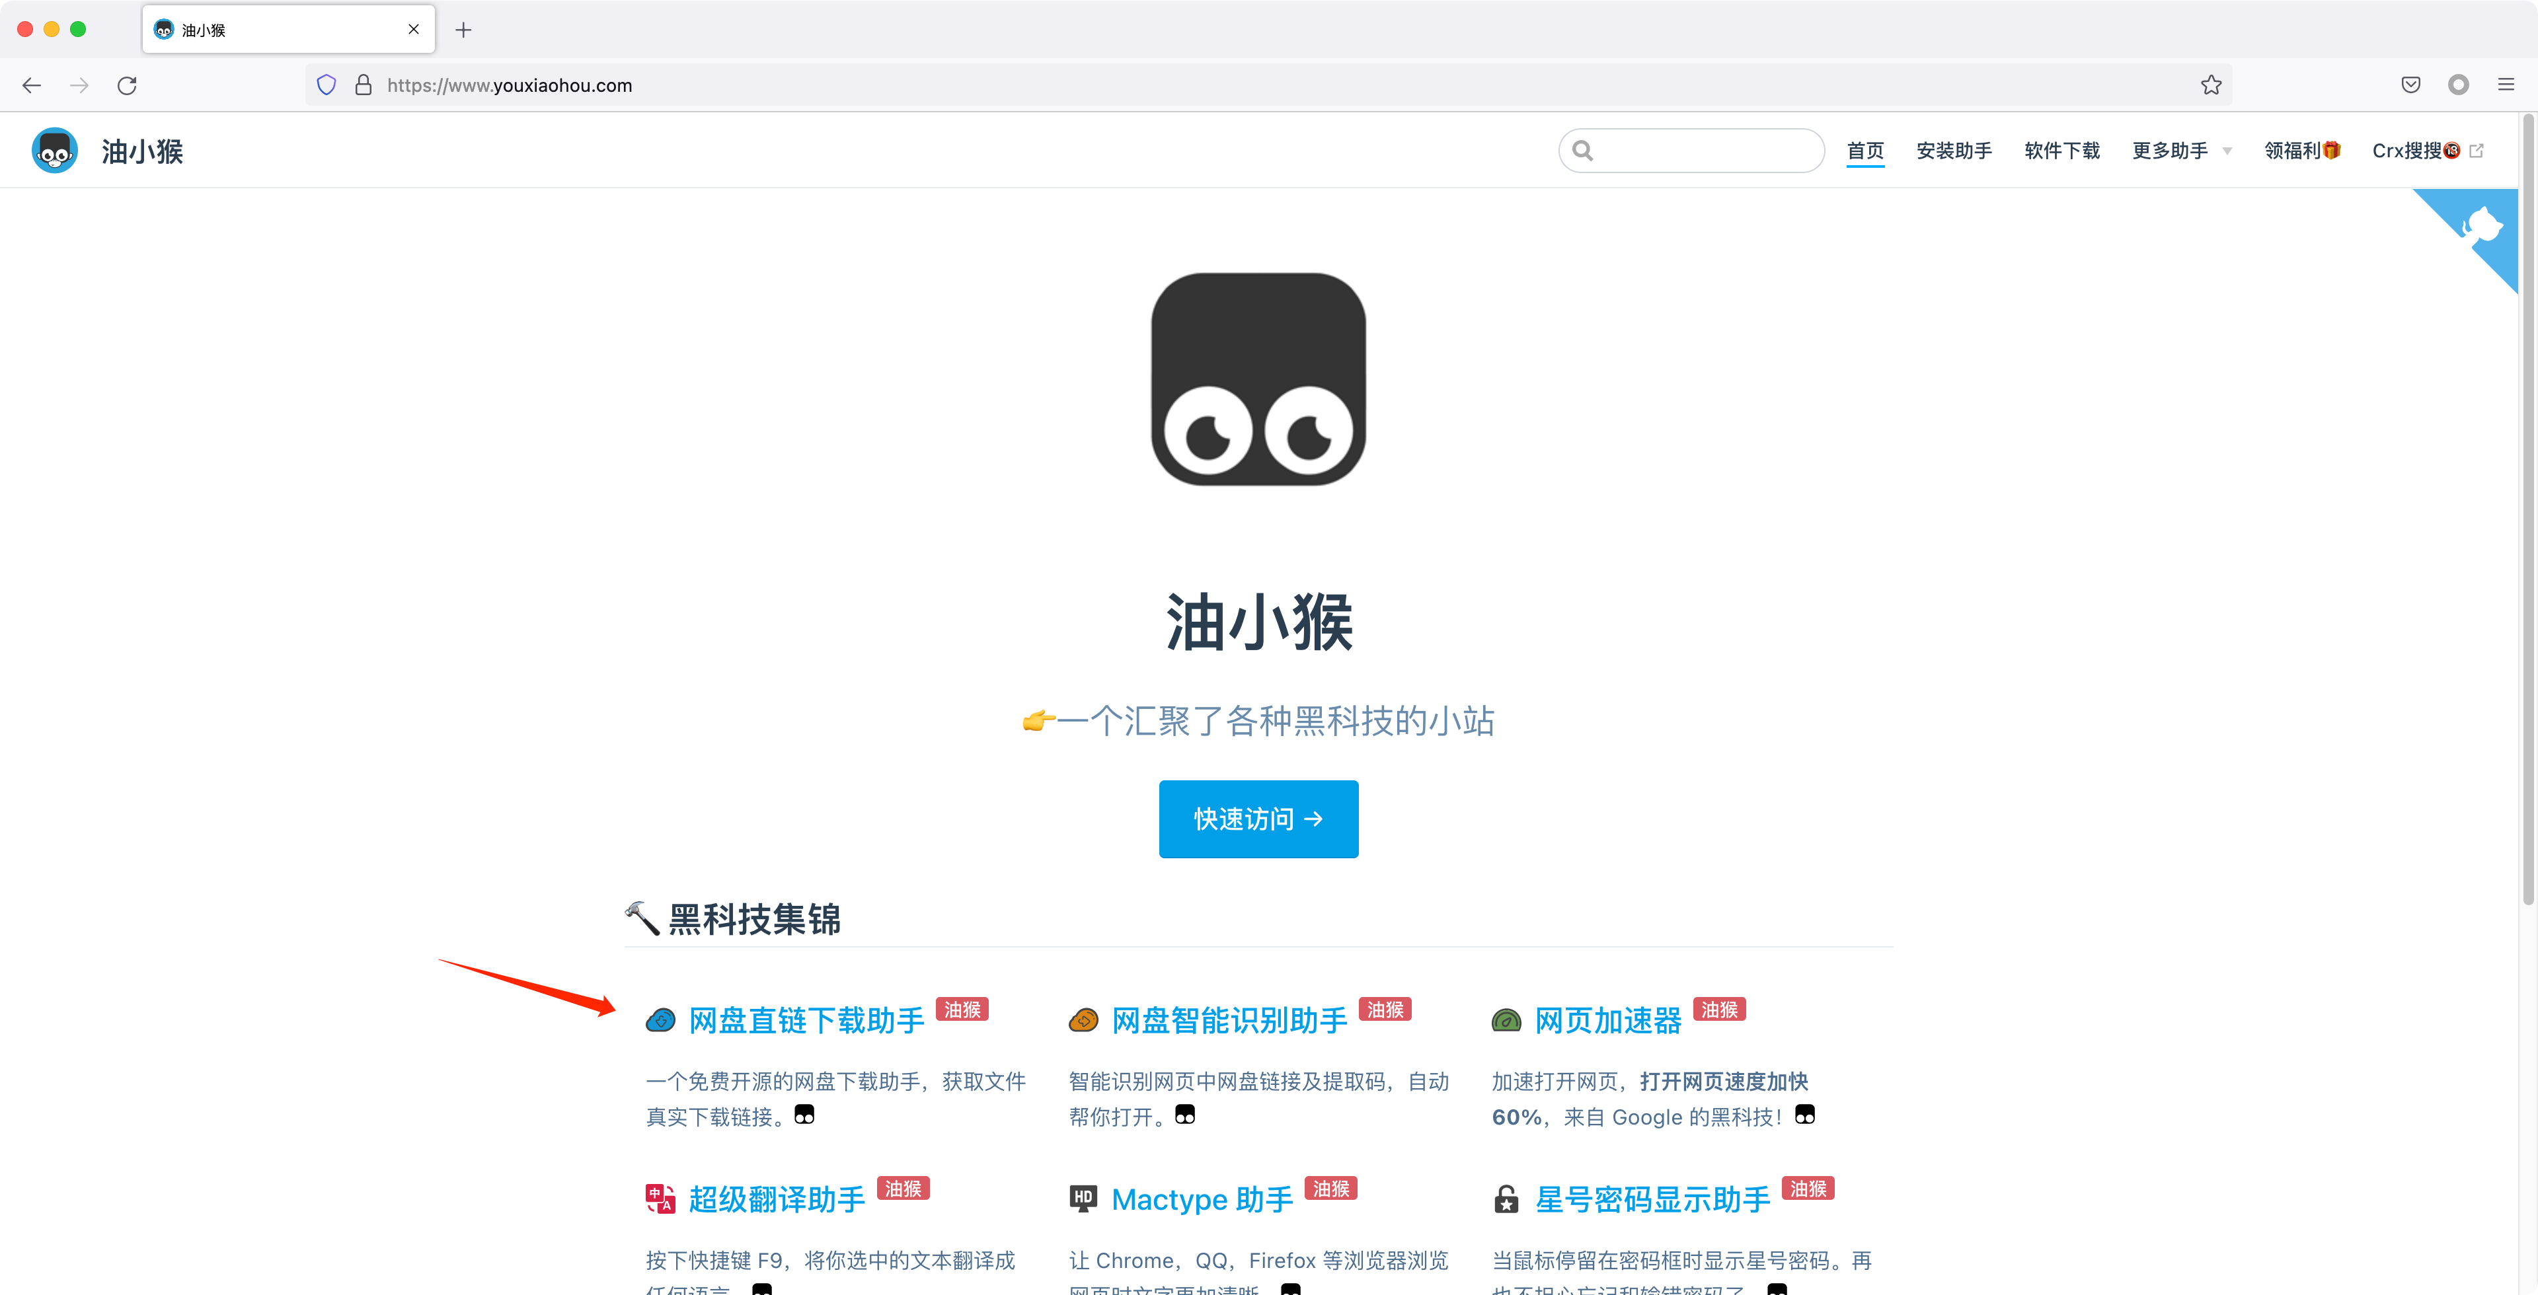Screen dimensions: 2538x1295
Task: Open the 更多助手 nav menu
Action: point(2169,151)
